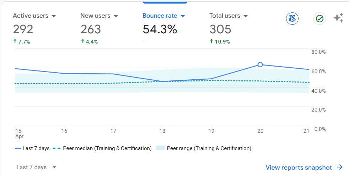Expand the Active users metric dropdown arrow
The height and width of the screenshot is (176, 349).
tap(54, 16)
